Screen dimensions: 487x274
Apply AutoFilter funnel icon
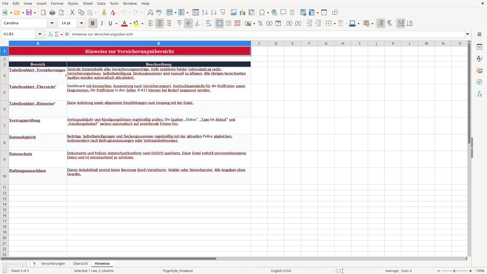tap(222, 13)
